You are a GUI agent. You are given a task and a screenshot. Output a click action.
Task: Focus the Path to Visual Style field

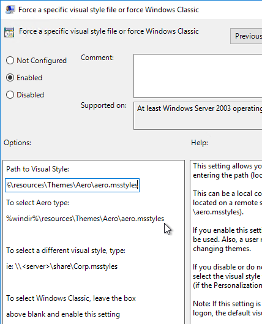(x=72, y=185)
